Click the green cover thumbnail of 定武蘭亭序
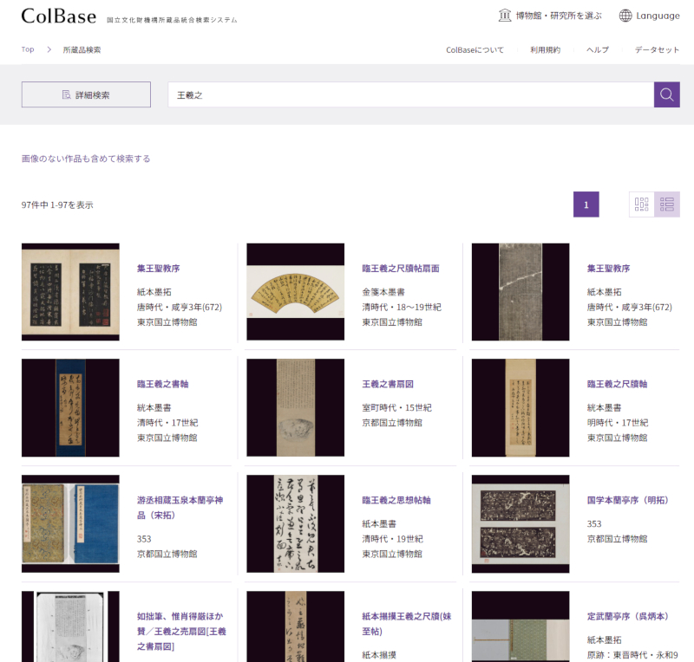The height and width of the screenshot is (662, 694). (x=520, y=626)
